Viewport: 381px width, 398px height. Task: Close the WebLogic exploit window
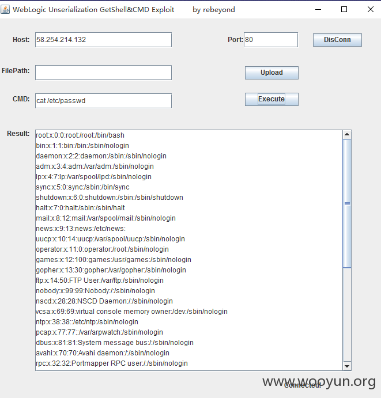[371, 9]
